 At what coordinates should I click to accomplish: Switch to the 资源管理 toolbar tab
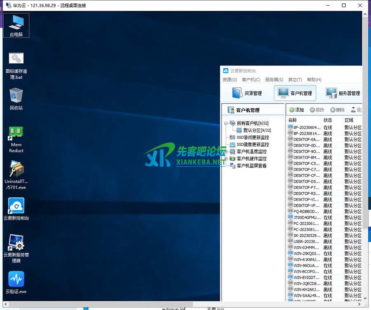(247, 93)
